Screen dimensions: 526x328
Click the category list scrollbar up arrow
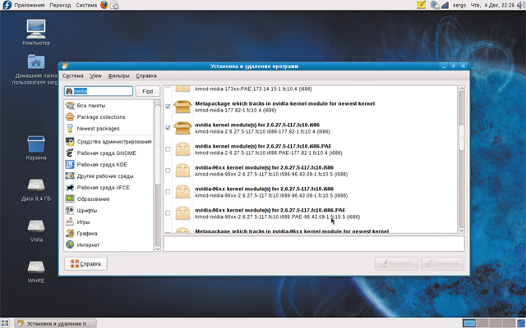coord(157,102)
